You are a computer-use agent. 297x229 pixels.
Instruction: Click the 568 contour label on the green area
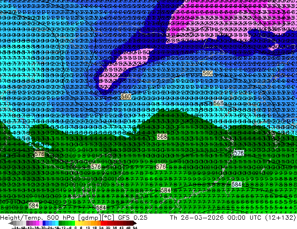pos(162,136)
